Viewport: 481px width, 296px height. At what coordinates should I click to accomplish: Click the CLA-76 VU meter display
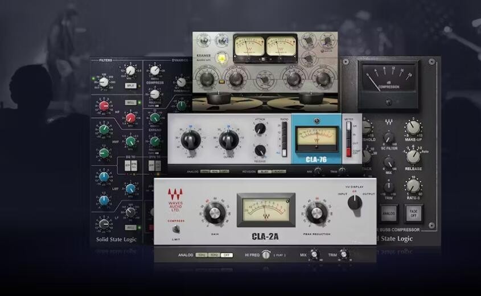316,139
